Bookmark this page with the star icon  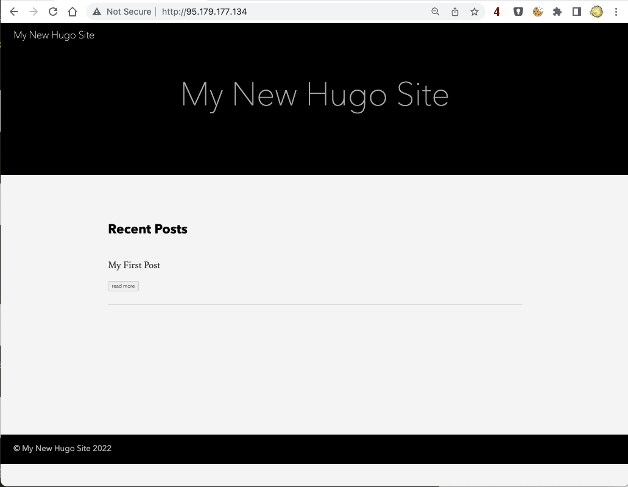[475, 12]
